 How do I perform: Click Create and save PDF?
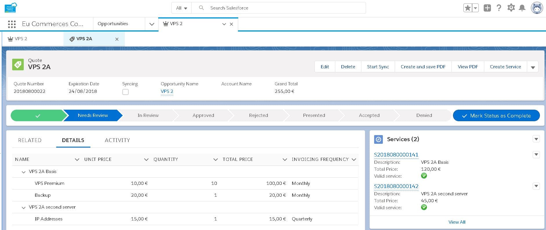(423, 67)
